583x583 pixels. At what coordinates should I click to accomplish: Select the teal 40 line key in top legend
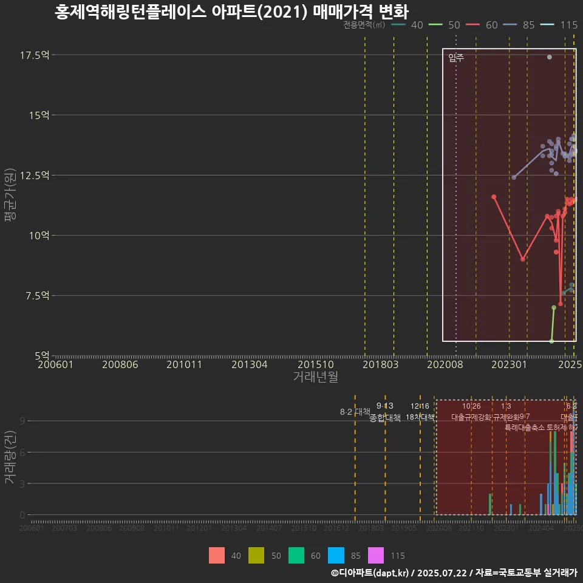pos(398,25)
